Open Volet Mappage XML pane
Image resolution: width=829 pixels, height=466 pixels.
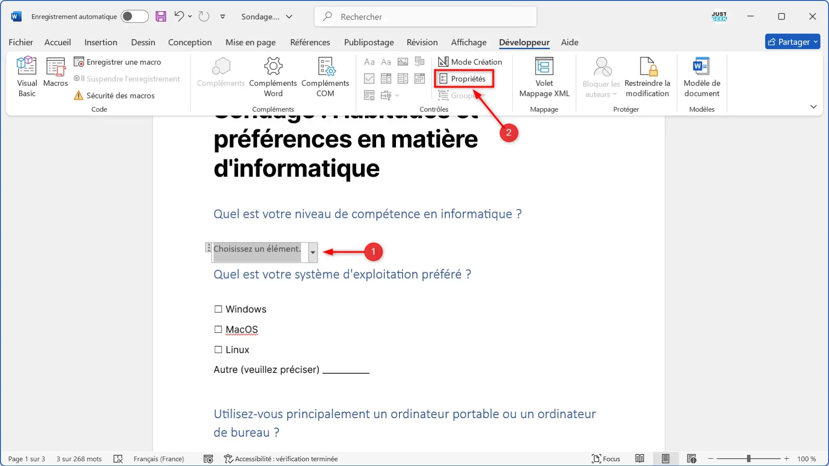(544, 77)
